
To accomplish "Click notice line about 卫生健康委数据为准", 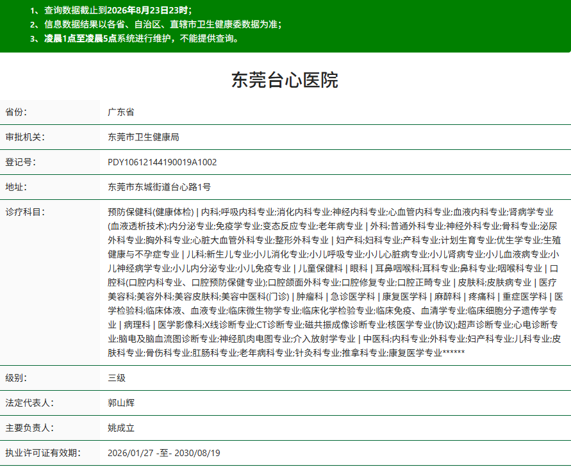I will point(156,24).
